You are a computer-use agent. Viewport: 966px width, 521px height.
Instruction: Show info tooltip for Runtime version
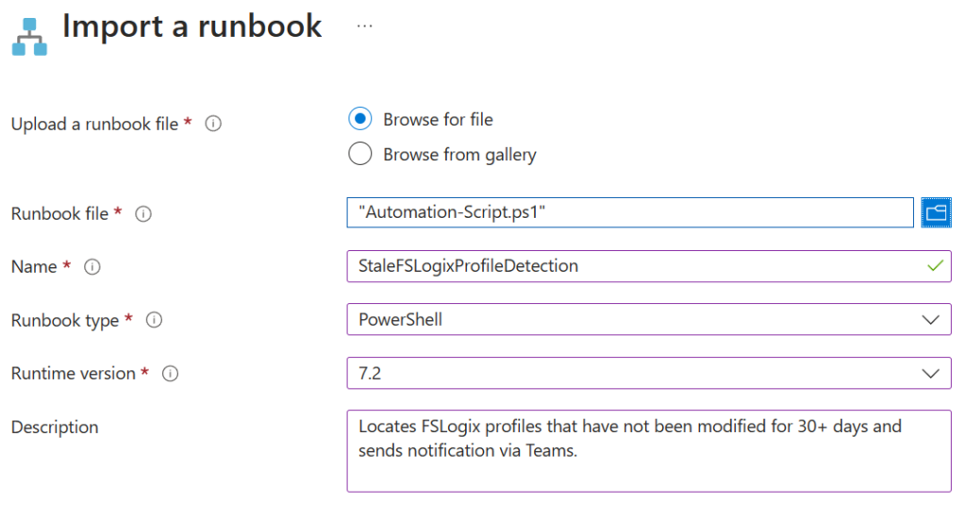171,374
